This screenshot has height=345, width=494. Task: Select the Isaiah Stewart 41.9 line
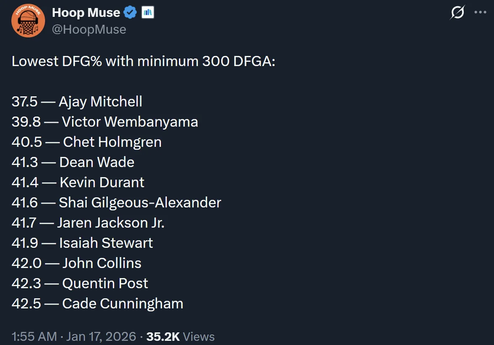83,243
